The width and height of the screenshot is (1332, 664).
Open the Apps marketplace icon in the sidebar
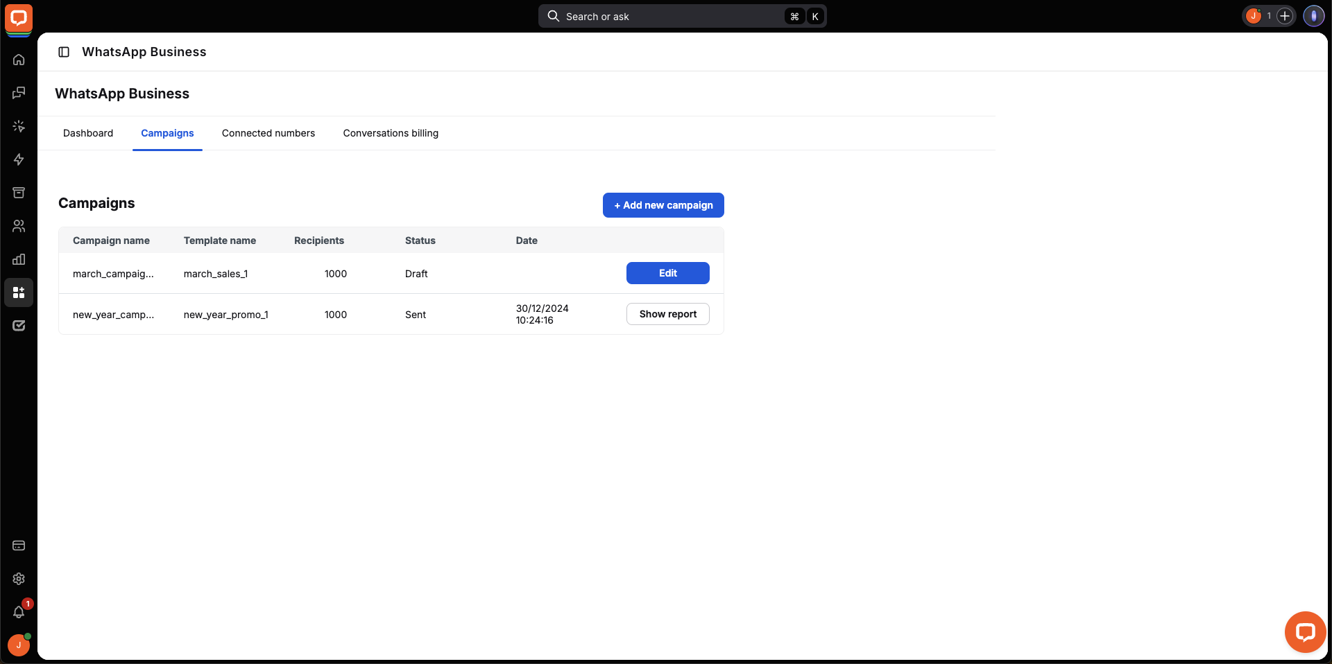coord(19,292)
